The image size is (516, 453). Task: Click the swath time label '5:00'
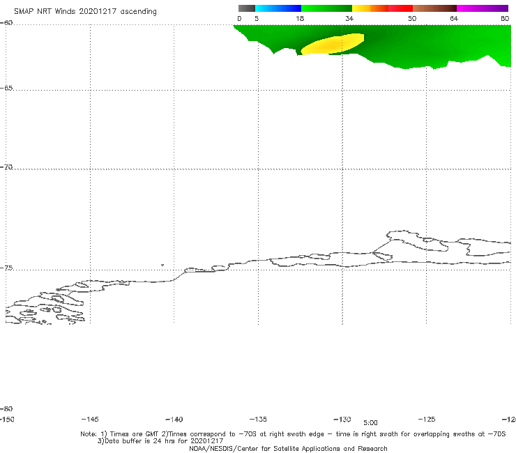370,423
